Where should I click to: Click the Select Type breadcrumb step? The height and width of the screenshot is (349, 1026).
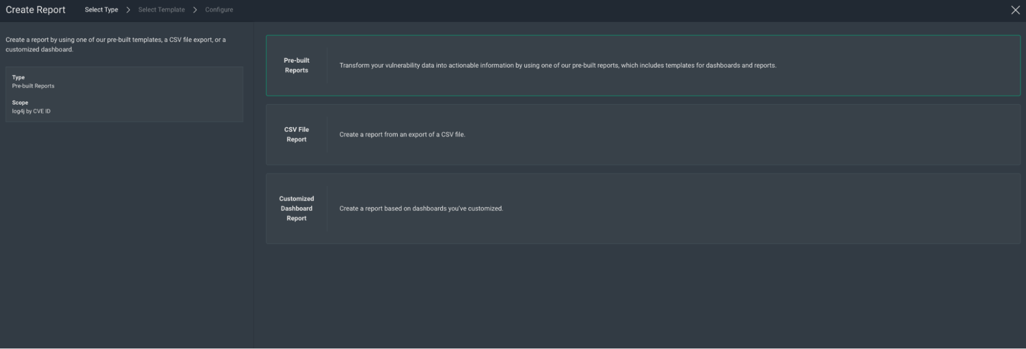(101, 10)
